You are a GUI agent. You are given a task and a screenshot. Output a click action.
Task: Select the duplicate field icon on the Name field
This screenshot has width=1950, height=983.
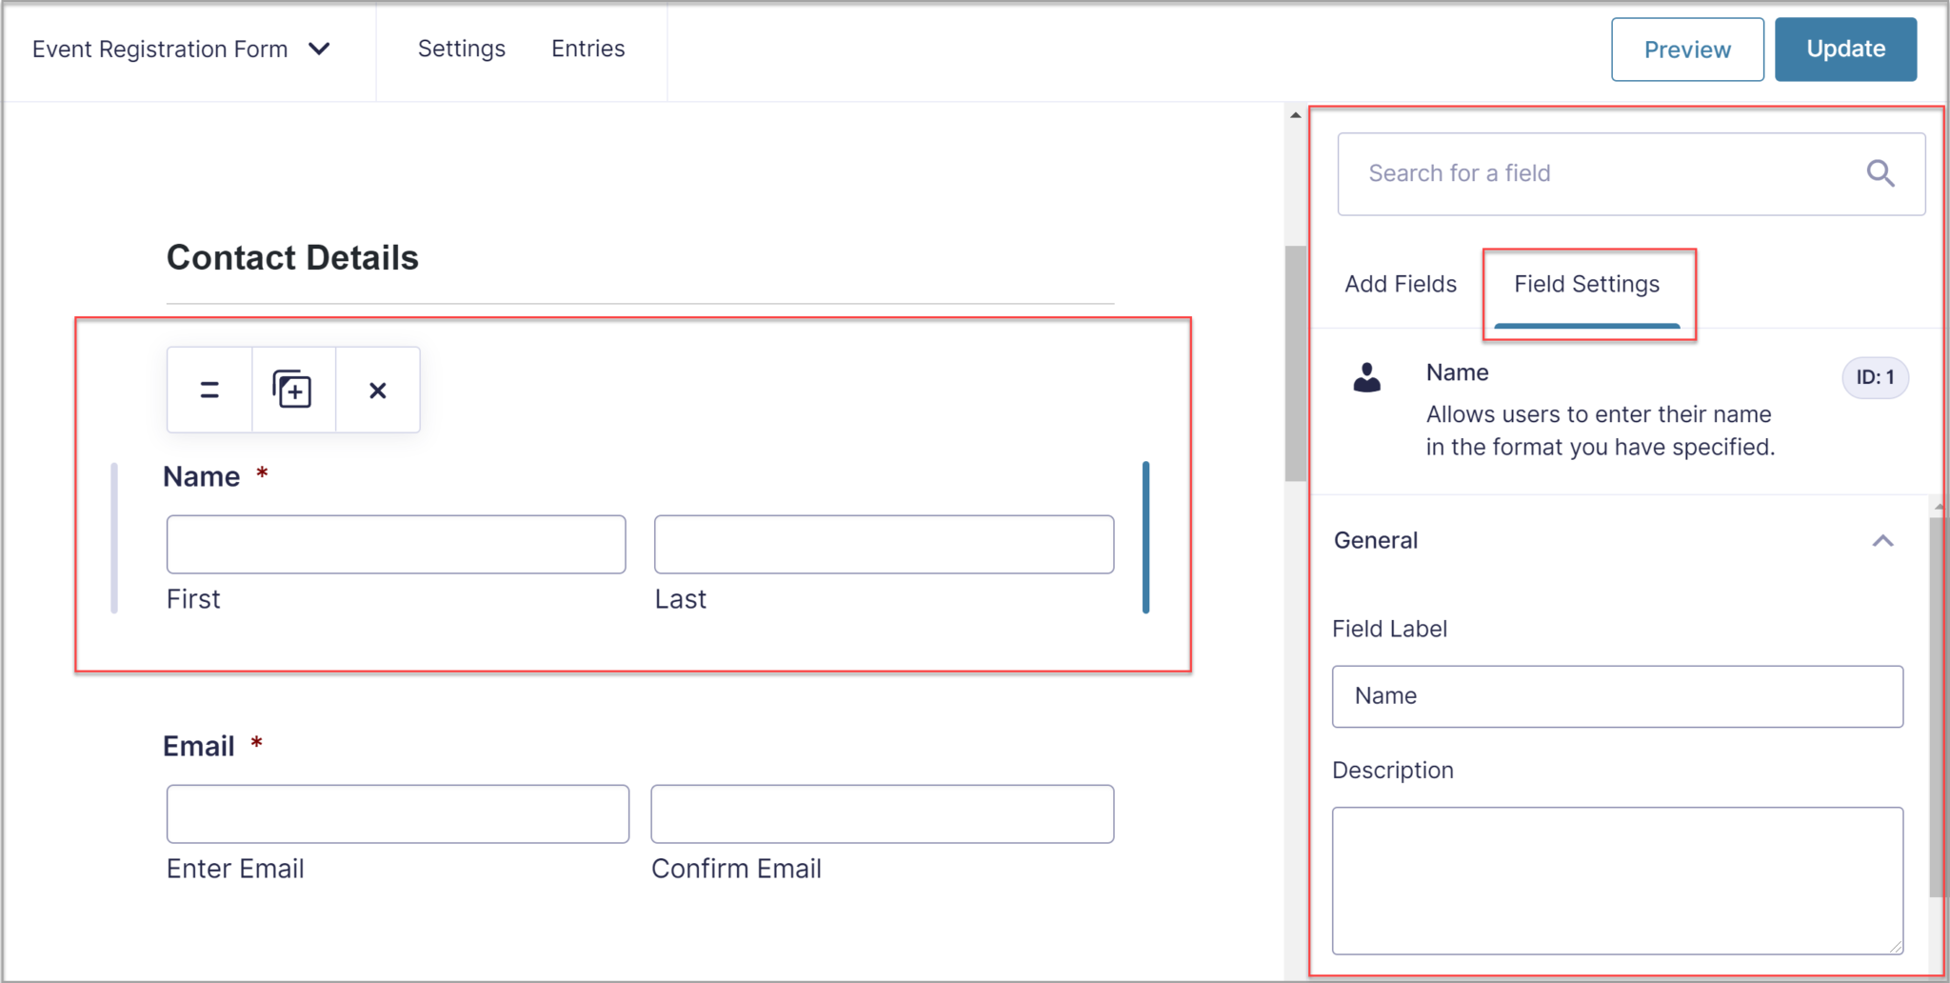click(292, 390)
